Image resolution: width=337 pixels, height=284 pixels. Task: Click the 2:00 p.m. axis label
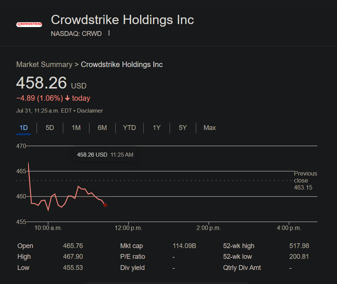(209, 228)
